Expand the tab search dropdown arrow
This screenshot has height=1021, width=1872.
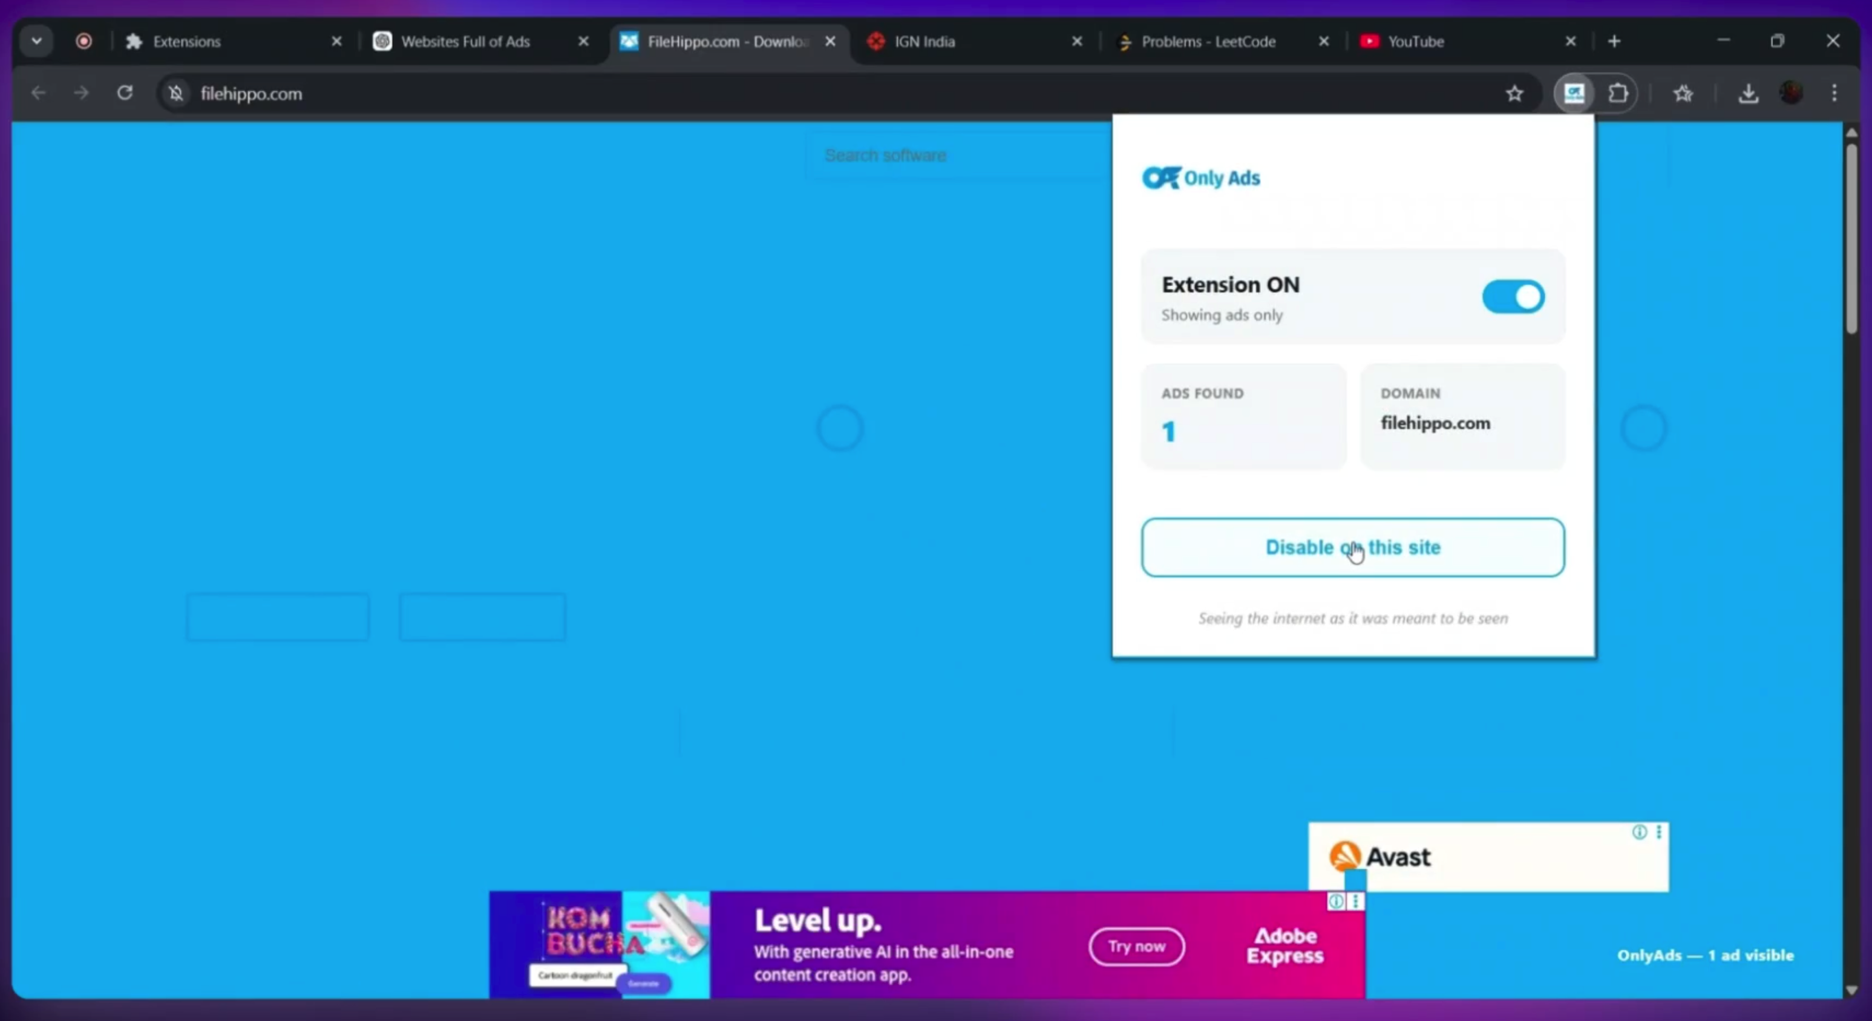pos(36,41)
